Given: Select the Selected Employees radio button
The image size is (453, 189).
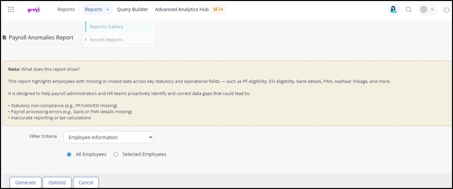Looking at the screenshot, I should 116,154.
